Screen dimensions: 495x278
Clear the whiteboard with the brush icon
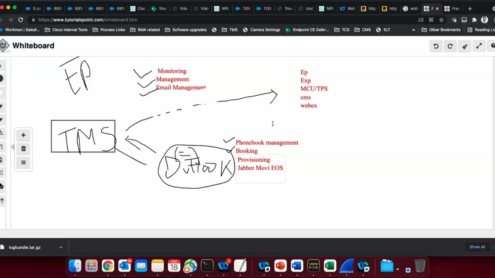point(464,46)
